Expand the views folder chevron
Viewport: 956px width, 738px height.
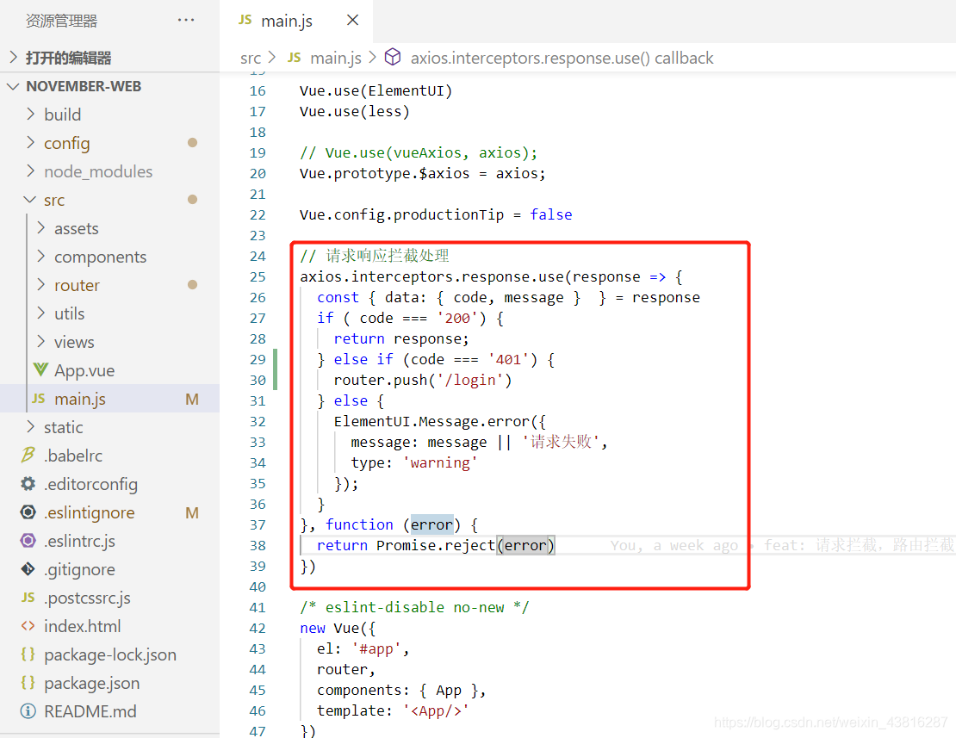pyautogui.click(x=40, y=341)
